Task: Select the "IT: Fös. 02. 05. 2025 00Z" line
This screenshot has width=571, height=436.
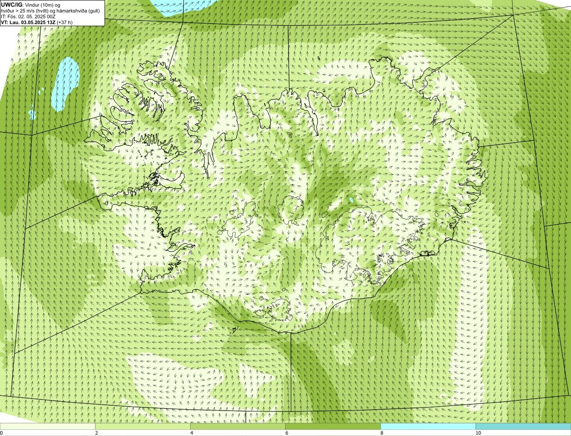Action: tap(28, 16)
